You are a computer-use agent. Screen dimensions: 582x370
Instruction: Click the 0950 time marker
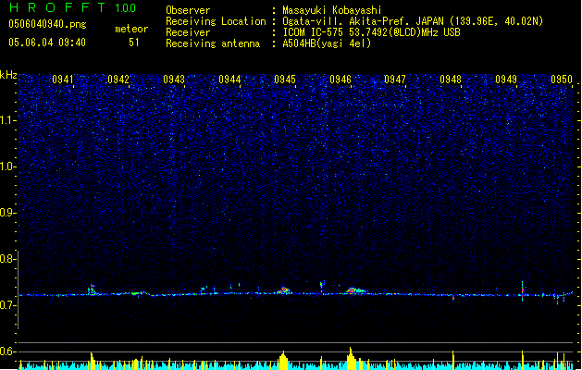(562, 80)
